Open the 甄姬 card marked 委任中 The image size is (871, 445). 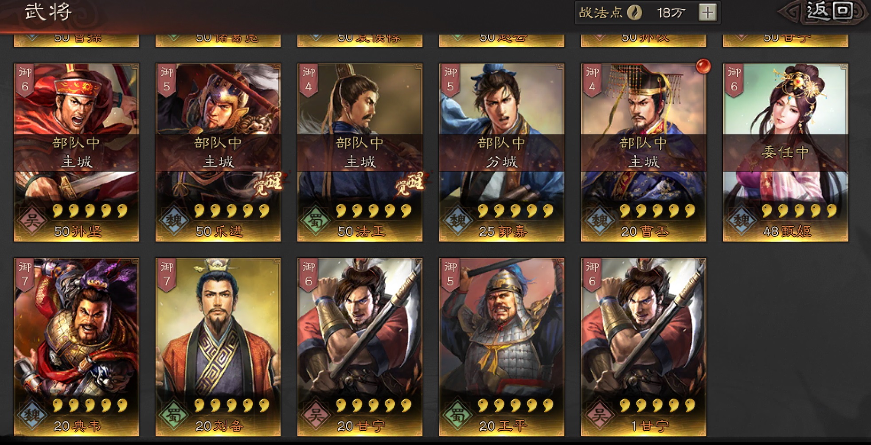tap(785, 152)
